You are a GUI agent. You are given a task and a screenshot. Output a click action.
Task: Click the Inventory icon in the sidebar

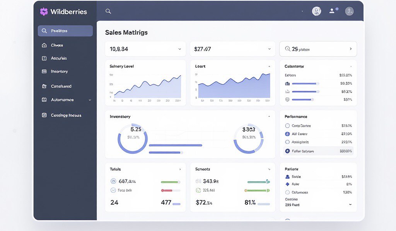(44, 71)
